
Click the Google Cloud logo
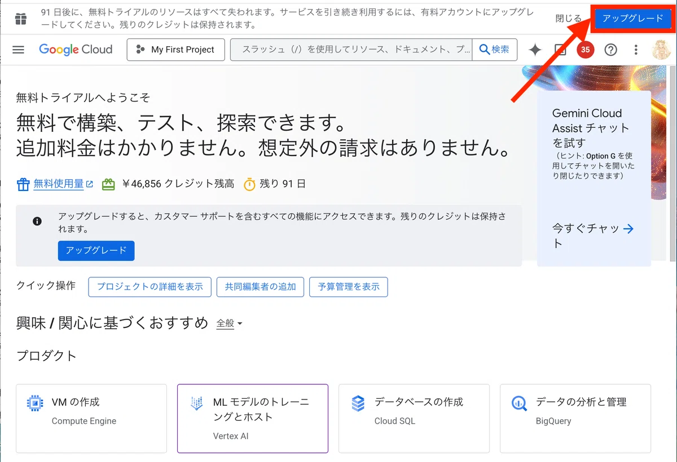pos(76,50)
